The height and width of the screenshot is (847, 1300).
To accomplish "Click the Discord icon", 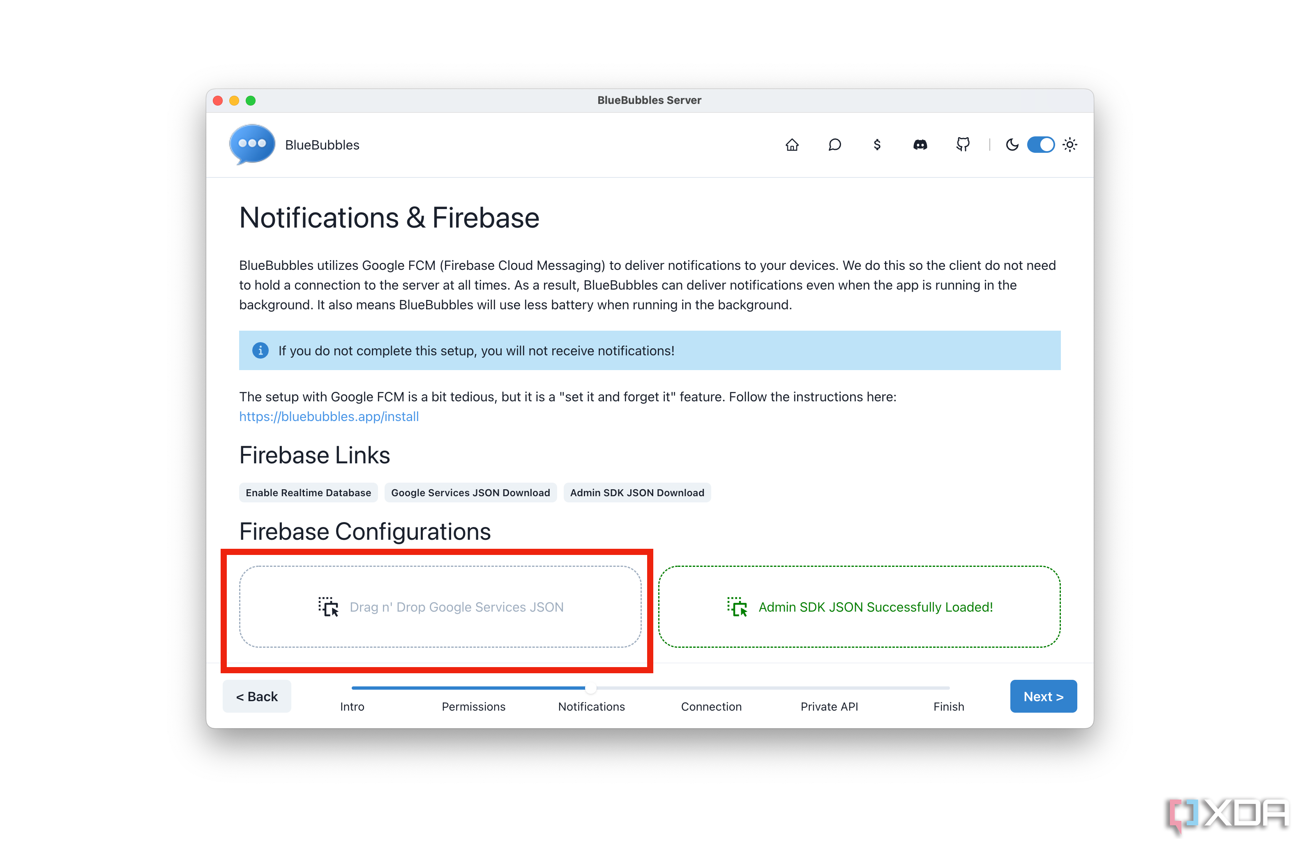I will tap(919, 145).
